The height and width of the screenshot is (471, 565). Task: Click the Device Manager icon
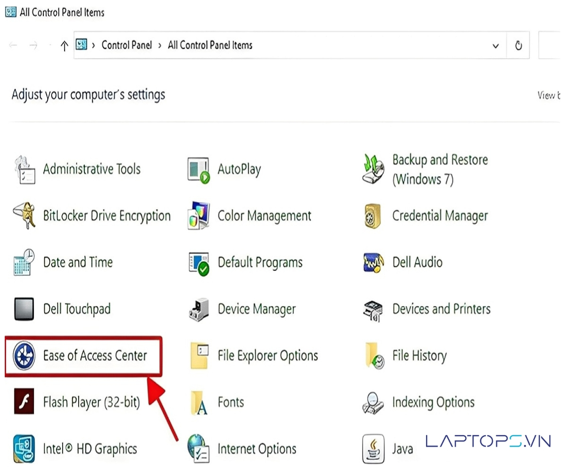point(198,309)
